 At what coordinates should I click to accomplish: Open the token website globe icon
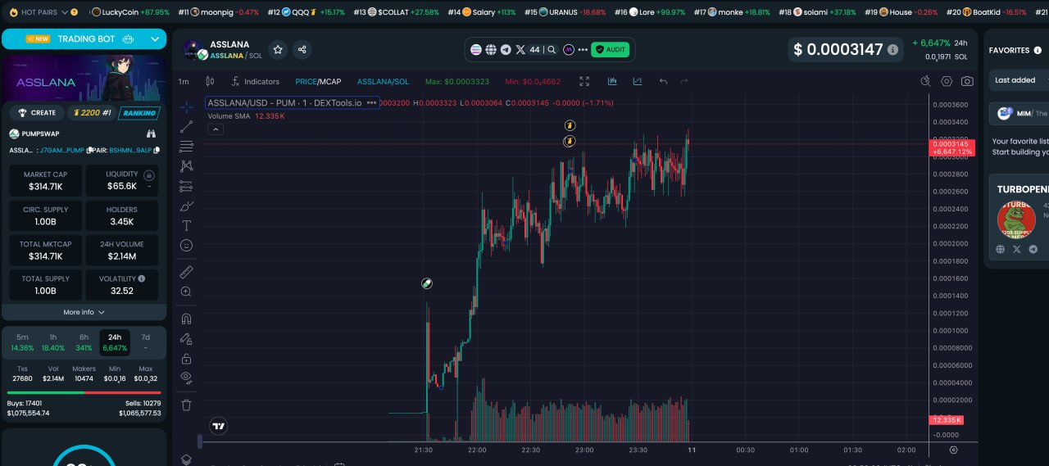(x=491, y=50)
